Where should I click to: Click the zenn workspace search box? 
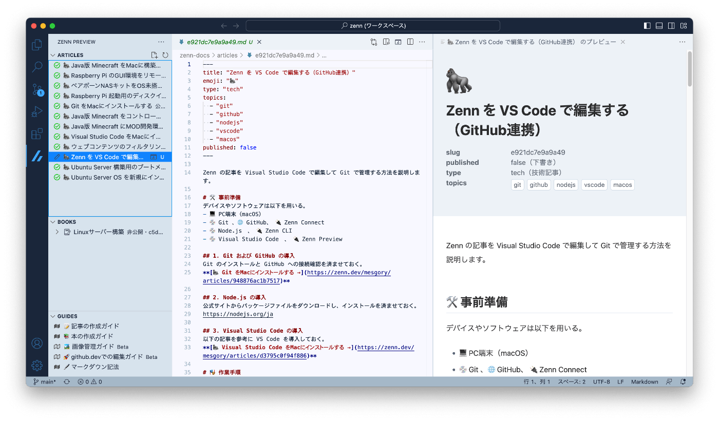(x=373, y=26)
